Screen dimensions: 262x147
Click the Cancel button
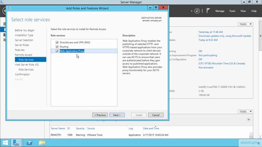(x=156, y=115)
